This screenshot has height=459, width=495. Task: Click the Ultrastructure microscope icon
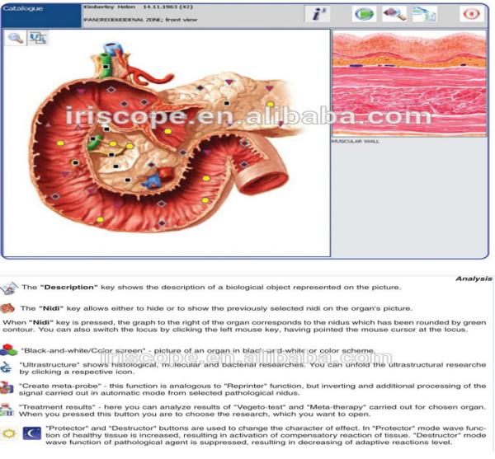point(7,368)
